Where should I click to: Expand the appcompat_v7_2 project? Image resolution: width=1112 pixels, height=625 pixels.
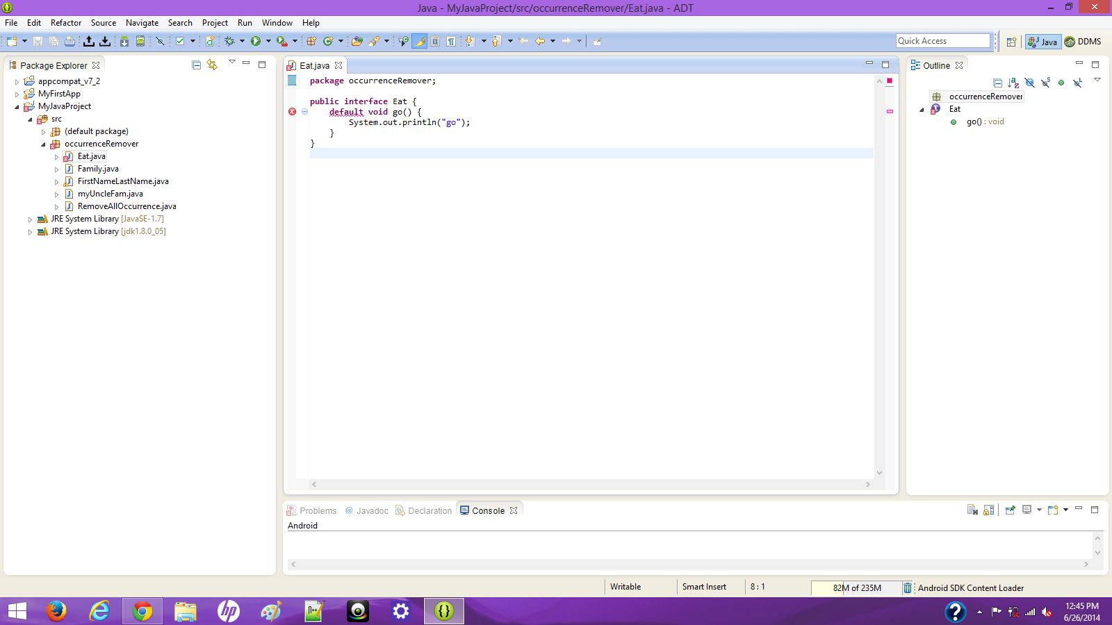pyautogui.click(x=17, y=81)
